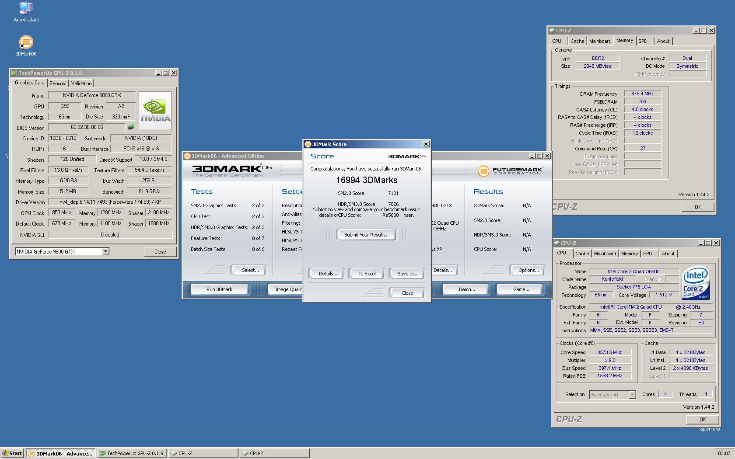
Task: Switch to 3DMark06 Advanced taskbar item
Action: (x=60, y=453)
